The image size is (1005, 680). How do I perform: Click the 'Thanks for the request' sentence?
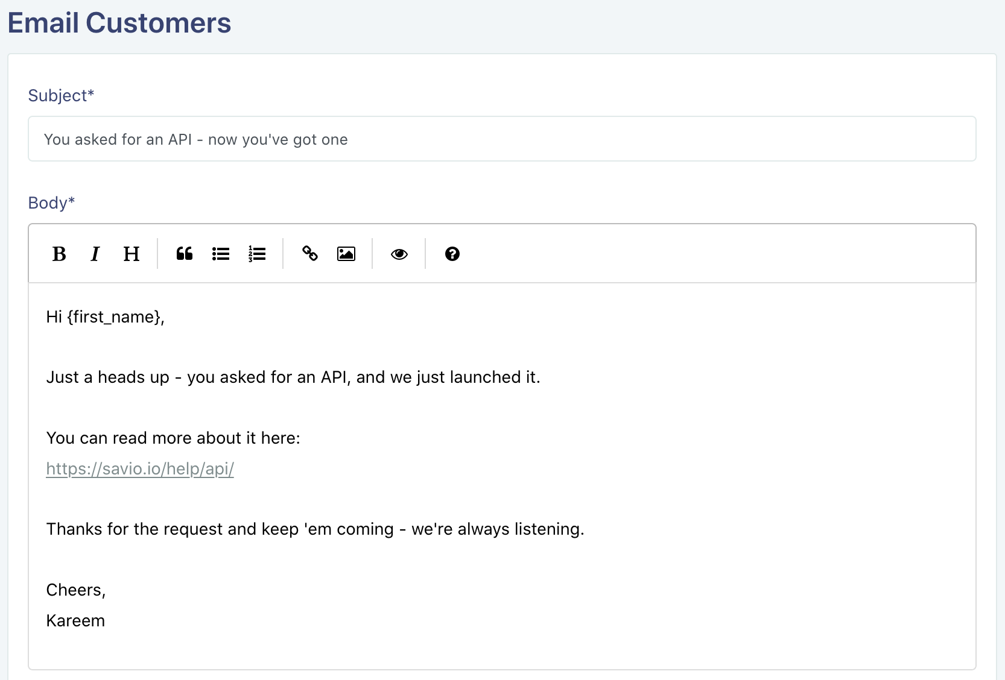[315, 529]
